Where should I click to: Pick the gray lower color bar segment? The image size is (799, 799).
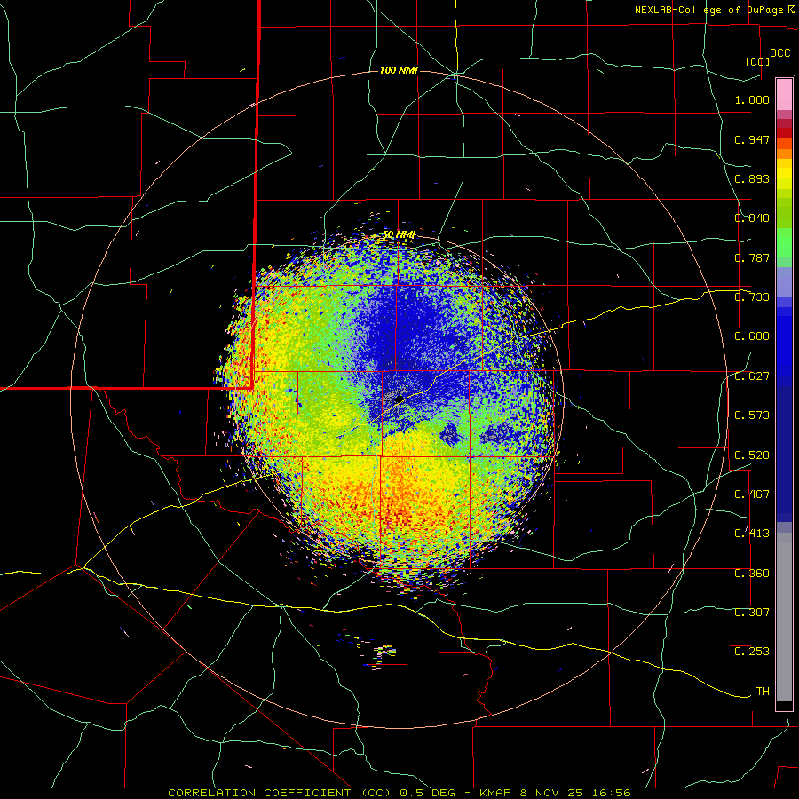(784, 617)
